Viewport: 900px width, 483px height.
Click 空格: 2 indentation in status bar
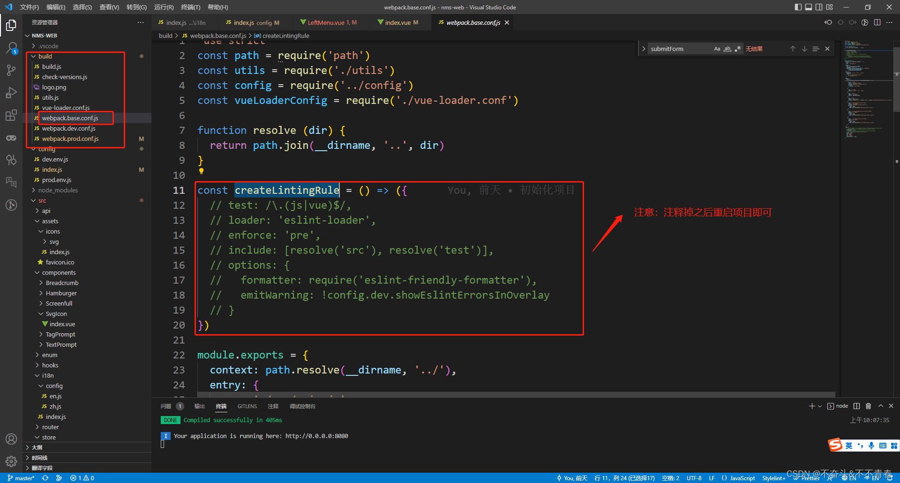click(x=670, y=478)
